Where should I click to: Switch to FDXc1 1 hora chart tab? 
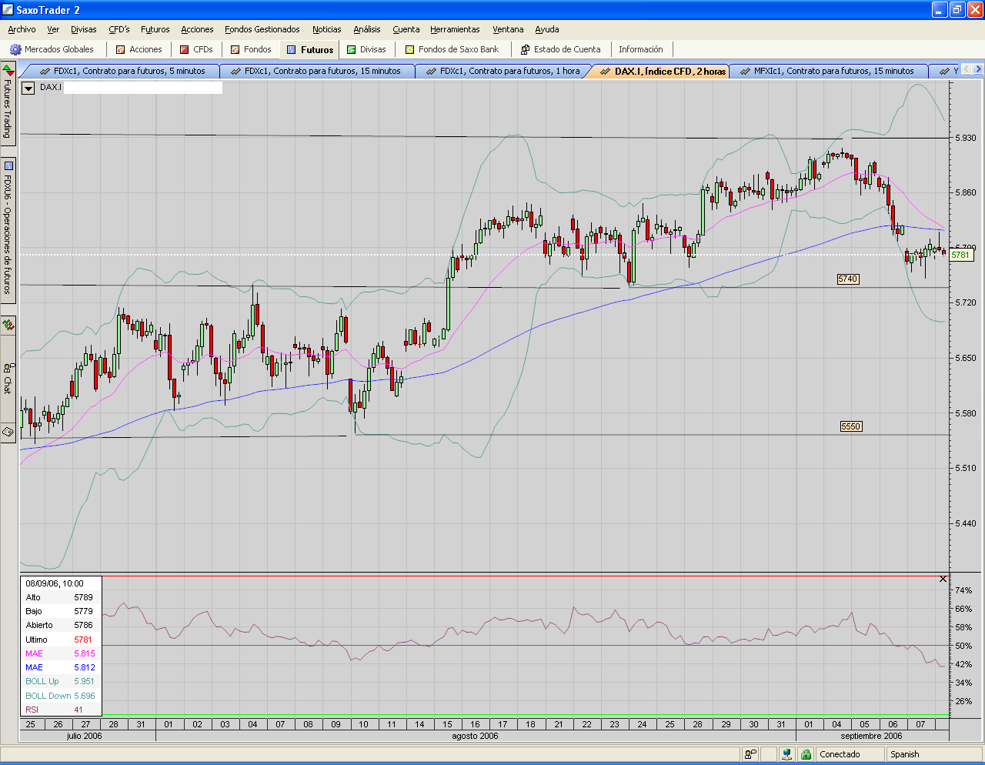click(503, 71)
